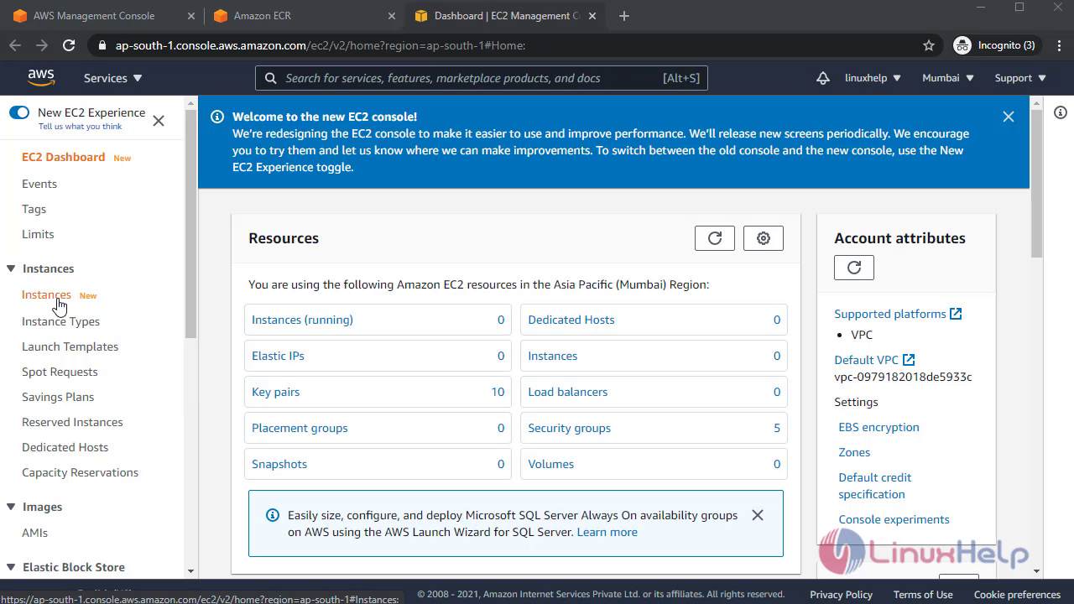The width and height of the screenshot is (1074, 604).
Task: Close the Amazon ECR tab
Action: coord(391,16)
